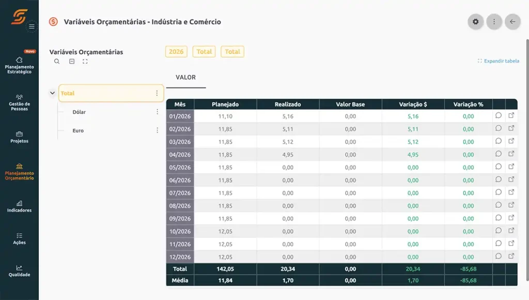Open Ações in sidebar
This screenshot has width=529, height=300.
coord(19,238)
